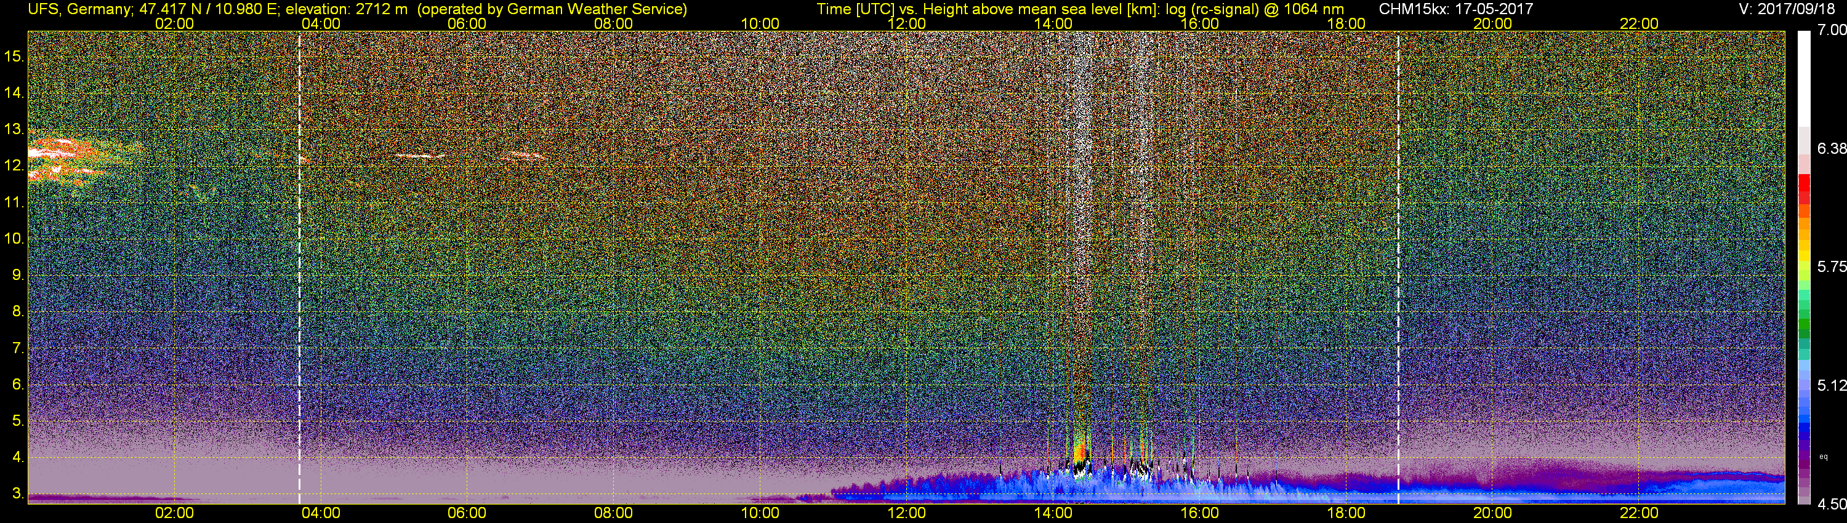Click the 18:00 label on top time axis
1847x523 pixels.
click(x=1346, y=23)
